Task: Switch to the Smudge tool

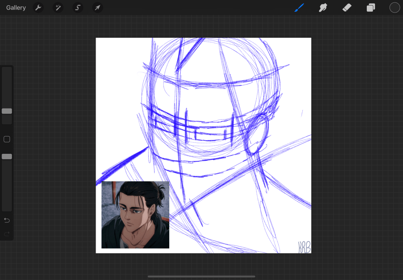Action: click(323, 7)
